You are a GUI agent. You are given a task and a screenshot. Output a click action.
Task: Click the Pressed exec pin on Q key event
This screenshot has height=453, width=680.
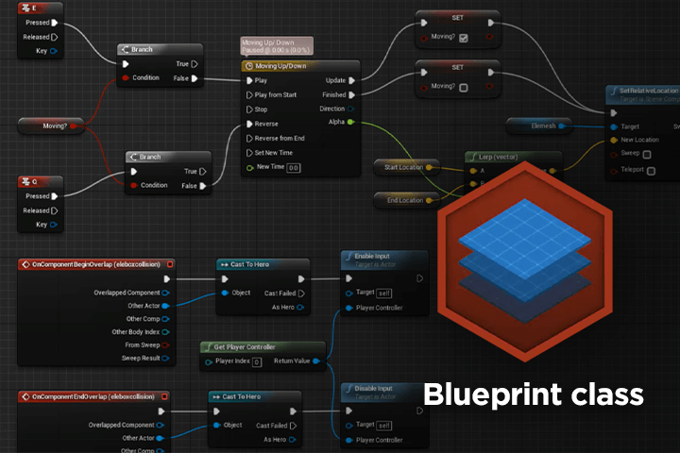coord(55,196)
